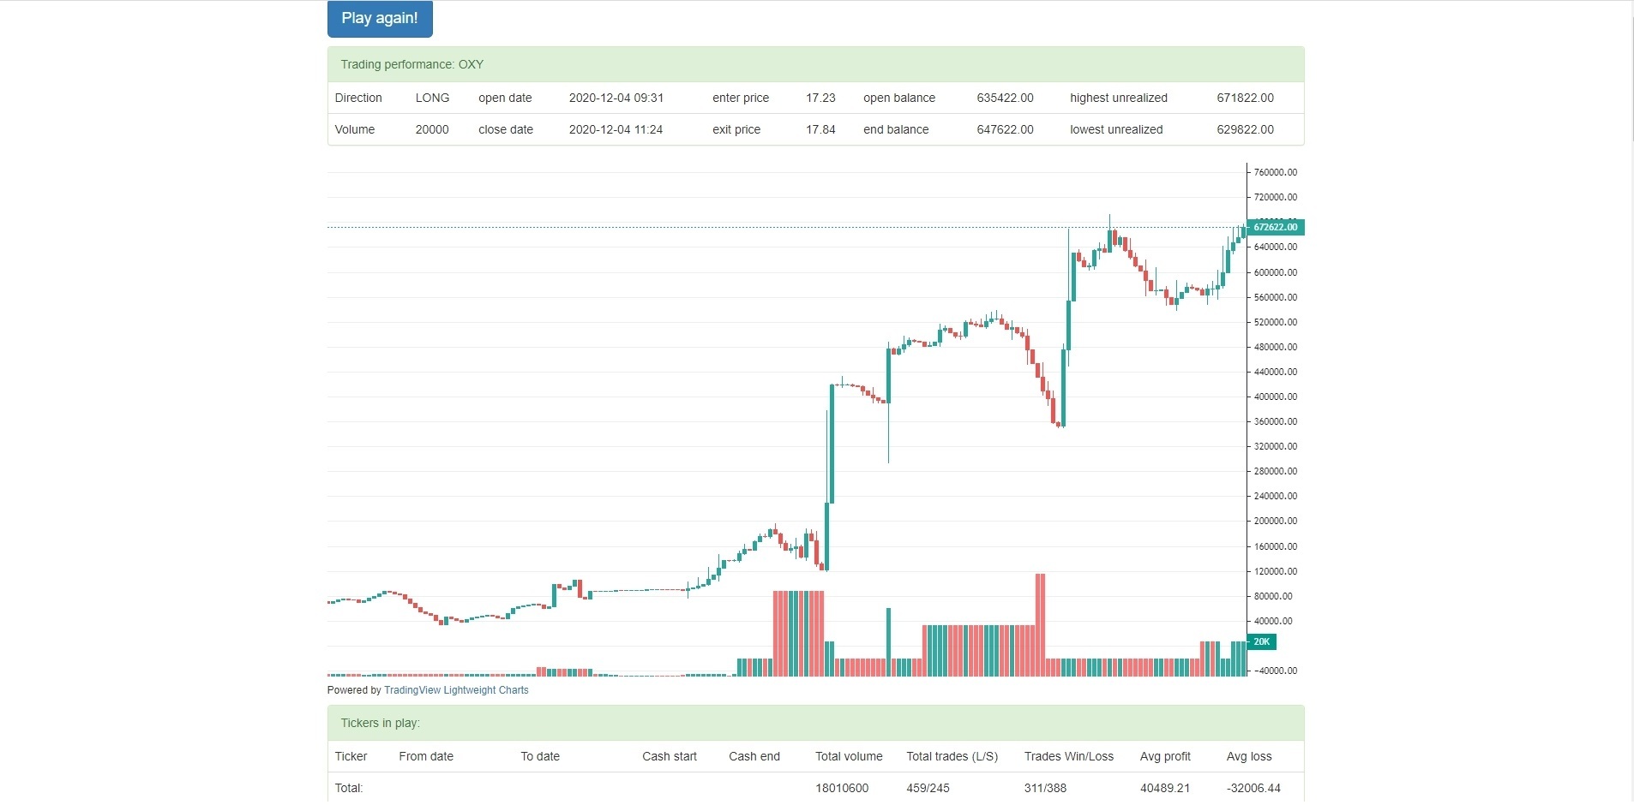
Task: Click the Total volume column header
Action: pos(849,756)
